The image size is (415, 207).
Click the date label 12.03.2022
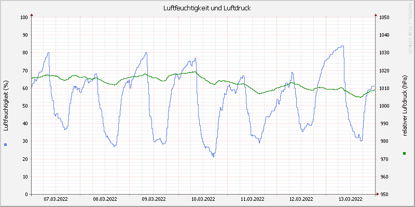point(301,199)
